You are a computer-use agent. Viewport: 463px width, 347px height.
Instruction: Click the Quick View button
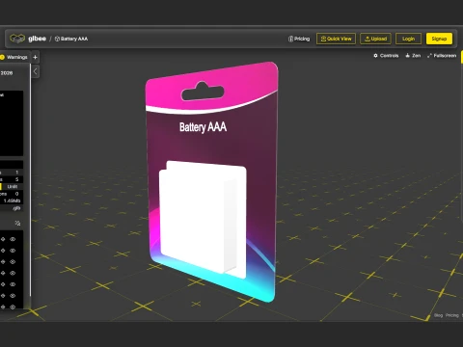point(336,39)
